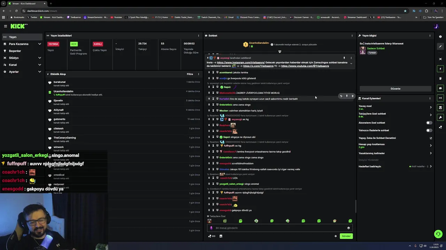Open Yapay Zeka ile Sohbet Denetimi external link icon
Screen dimensions: 446x250
431,138
